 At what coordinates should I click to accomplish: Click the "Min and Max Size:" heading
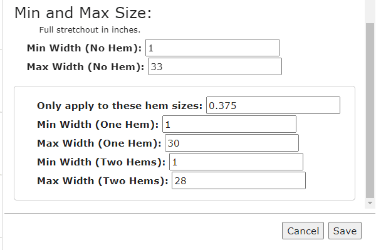pyautogui.click(x=83, y=13)
